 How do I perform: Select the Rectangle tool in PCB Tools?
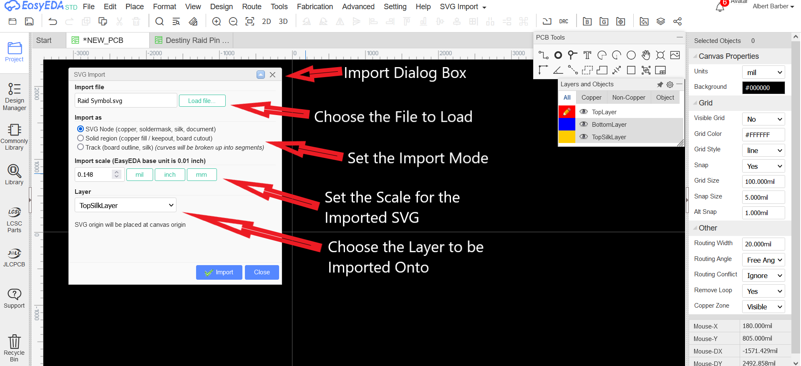pyautogui.click(x=631, y=70)
